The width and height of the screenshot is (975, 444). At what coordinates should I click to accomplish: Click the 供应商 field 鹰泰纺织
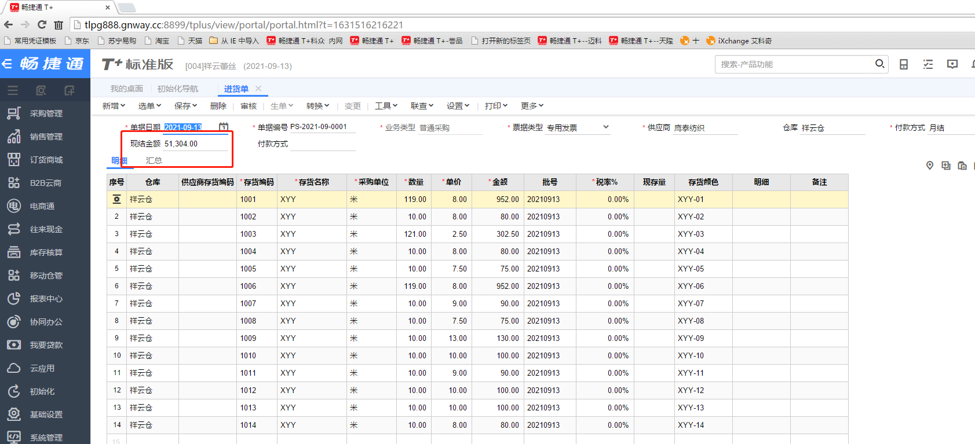pos(706,128)
